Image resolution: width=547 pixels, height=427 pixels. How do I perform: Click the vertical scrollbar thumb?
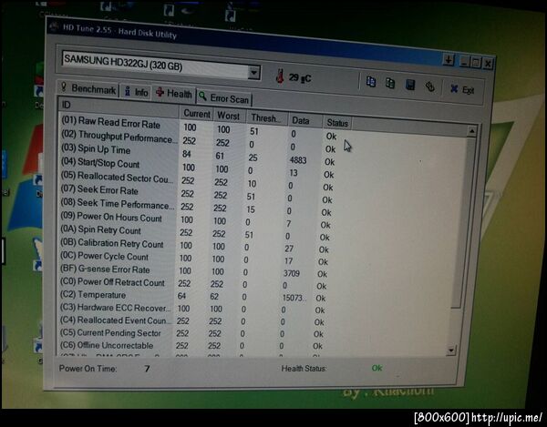(464, 223)
